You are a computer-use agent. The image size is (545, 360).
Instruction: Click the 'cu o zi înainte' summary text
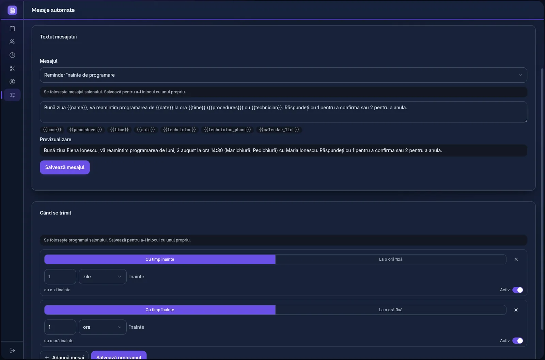(x=57, y=290)
